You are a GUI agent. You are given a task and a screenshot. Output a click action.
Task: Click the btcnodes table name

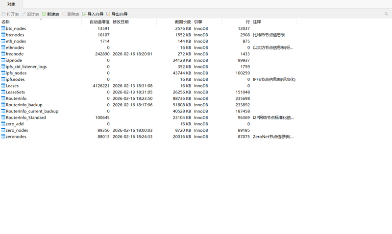click(15, 35)
